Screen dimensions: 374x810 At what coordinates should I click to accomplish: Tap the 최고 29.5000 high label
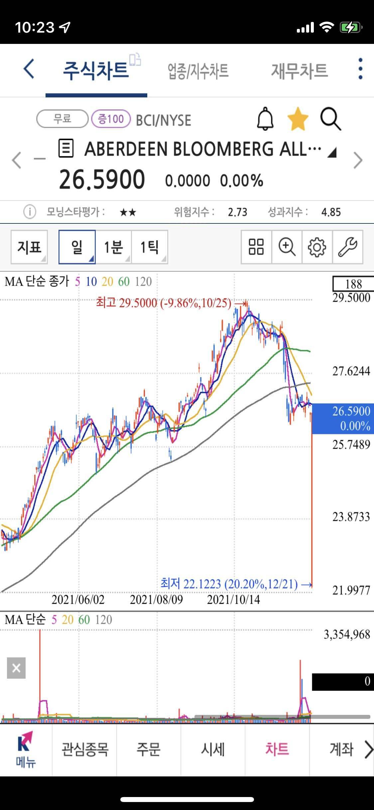[163, 303]
